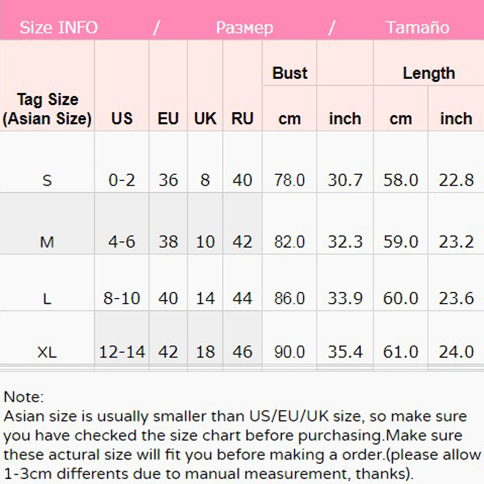Select the L tag size cell

point(47,299)
